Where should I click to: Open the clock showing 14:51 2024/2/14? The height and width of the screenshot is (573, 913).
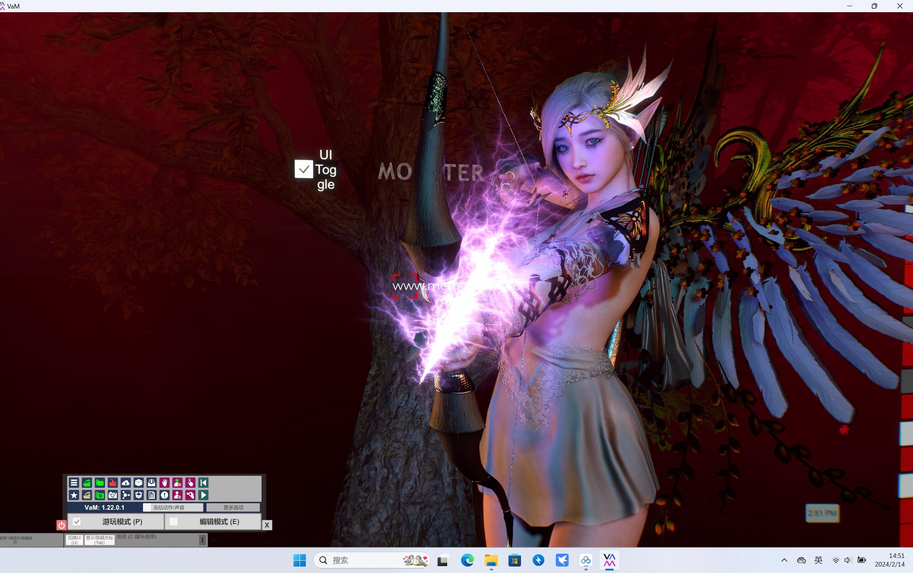click(x=889, y=560)
